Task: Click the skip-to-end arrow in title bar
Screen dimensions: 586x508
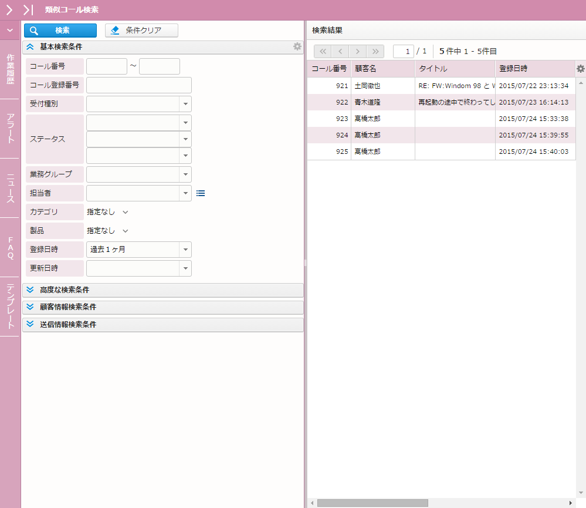Action: 28,9
